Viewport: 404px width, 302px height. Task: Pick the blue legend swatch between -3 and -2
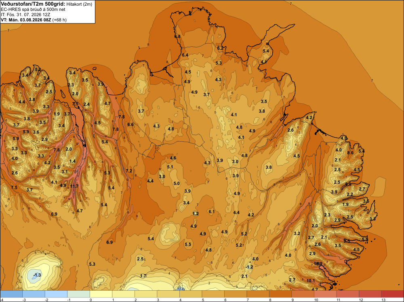tap(34, 294)
